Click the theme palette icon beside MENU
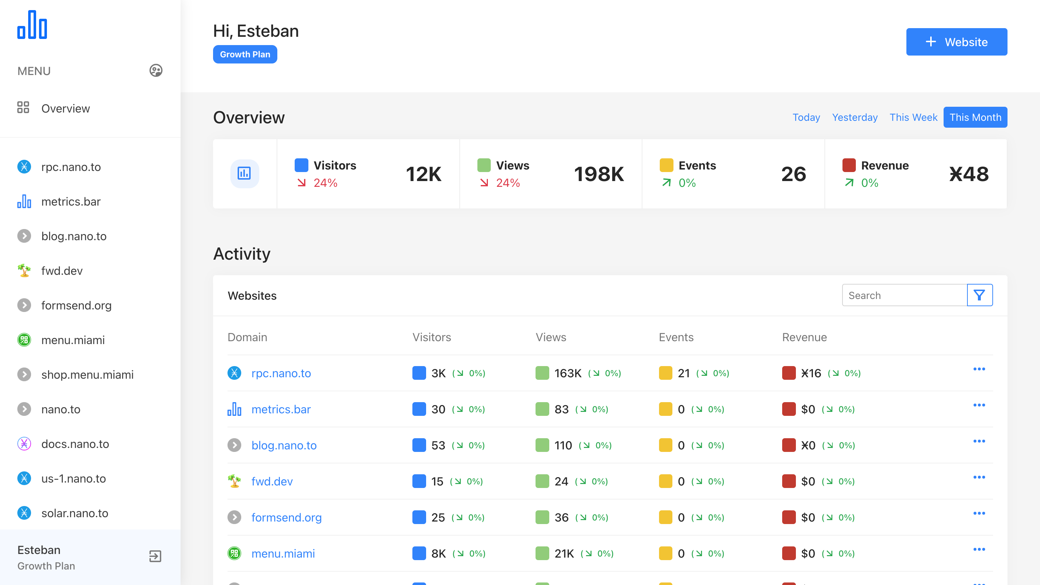 pos(156,71)
